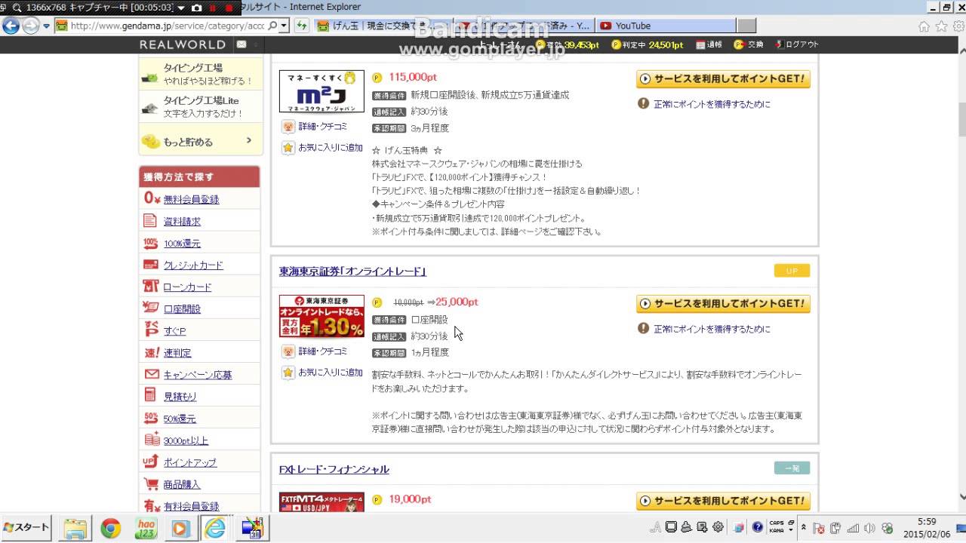Click the 資料請求 document icon
Viewport: 966px width, 543px height.
pyautogui.click(x=150, y=221)
